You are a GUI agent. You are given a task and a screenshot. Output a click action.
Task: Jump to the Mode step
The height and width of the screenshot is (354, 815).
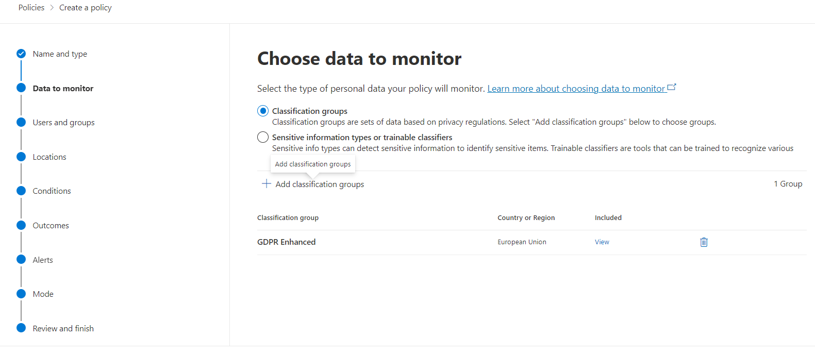tap(43, 294)
